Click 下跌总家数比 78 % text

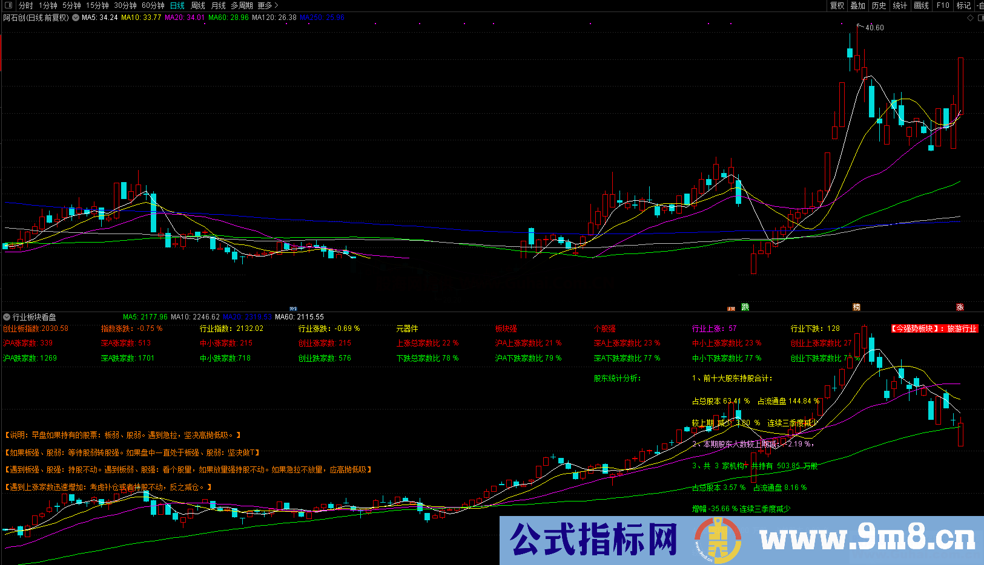[x=428, y=358]
